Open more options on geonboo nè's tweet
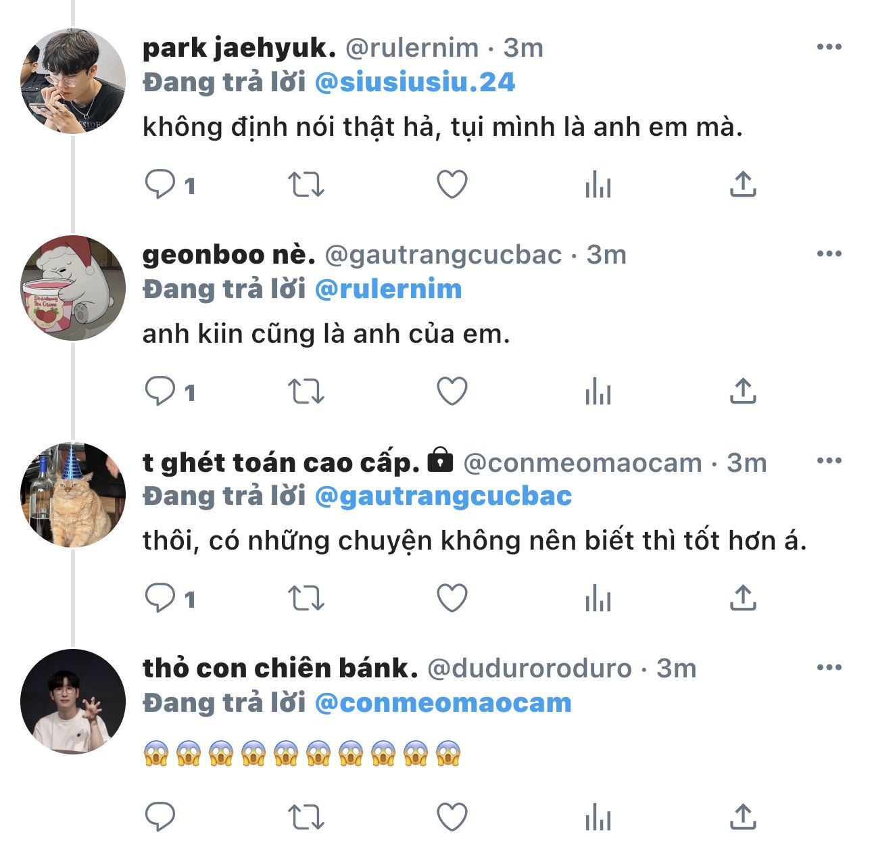This screenshot has height=843, width=872. pyautogui.click(x=829, y=254)
